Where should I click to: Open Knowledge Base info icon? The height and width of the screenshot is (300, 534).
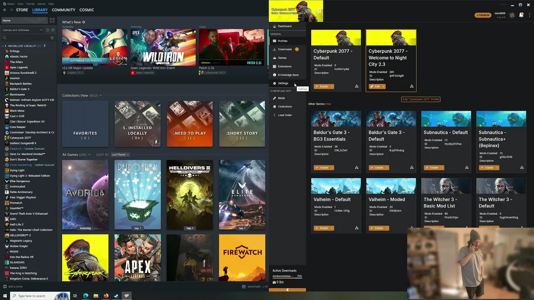tap(275, 75)
